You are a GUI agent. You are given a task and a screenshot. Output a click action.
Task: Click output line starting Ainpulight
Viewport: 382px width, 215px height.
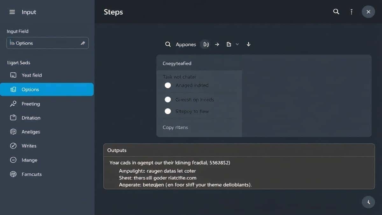tap(158, 171)
